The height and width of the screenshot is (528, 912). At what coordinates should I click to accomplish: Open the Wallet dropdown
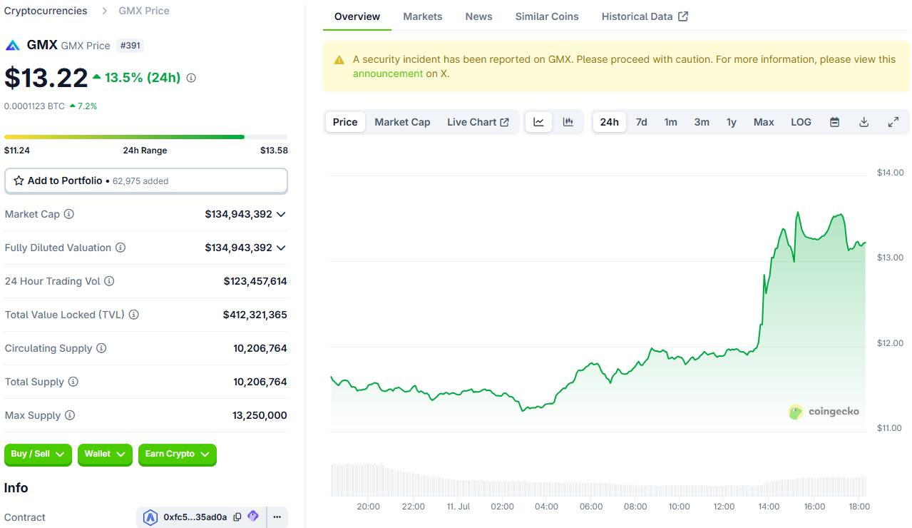[x=105, y=455]
